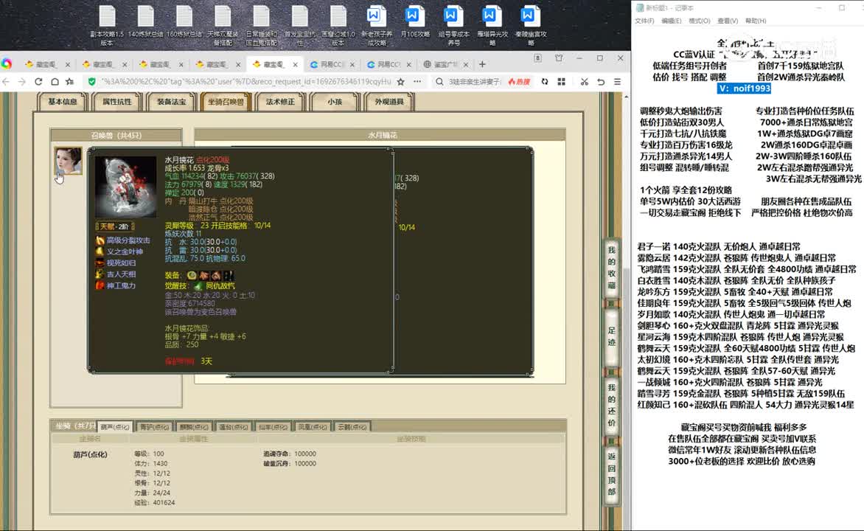
Task: Switch to the 外观道具 tab
Action: click(x=389, y=102)
